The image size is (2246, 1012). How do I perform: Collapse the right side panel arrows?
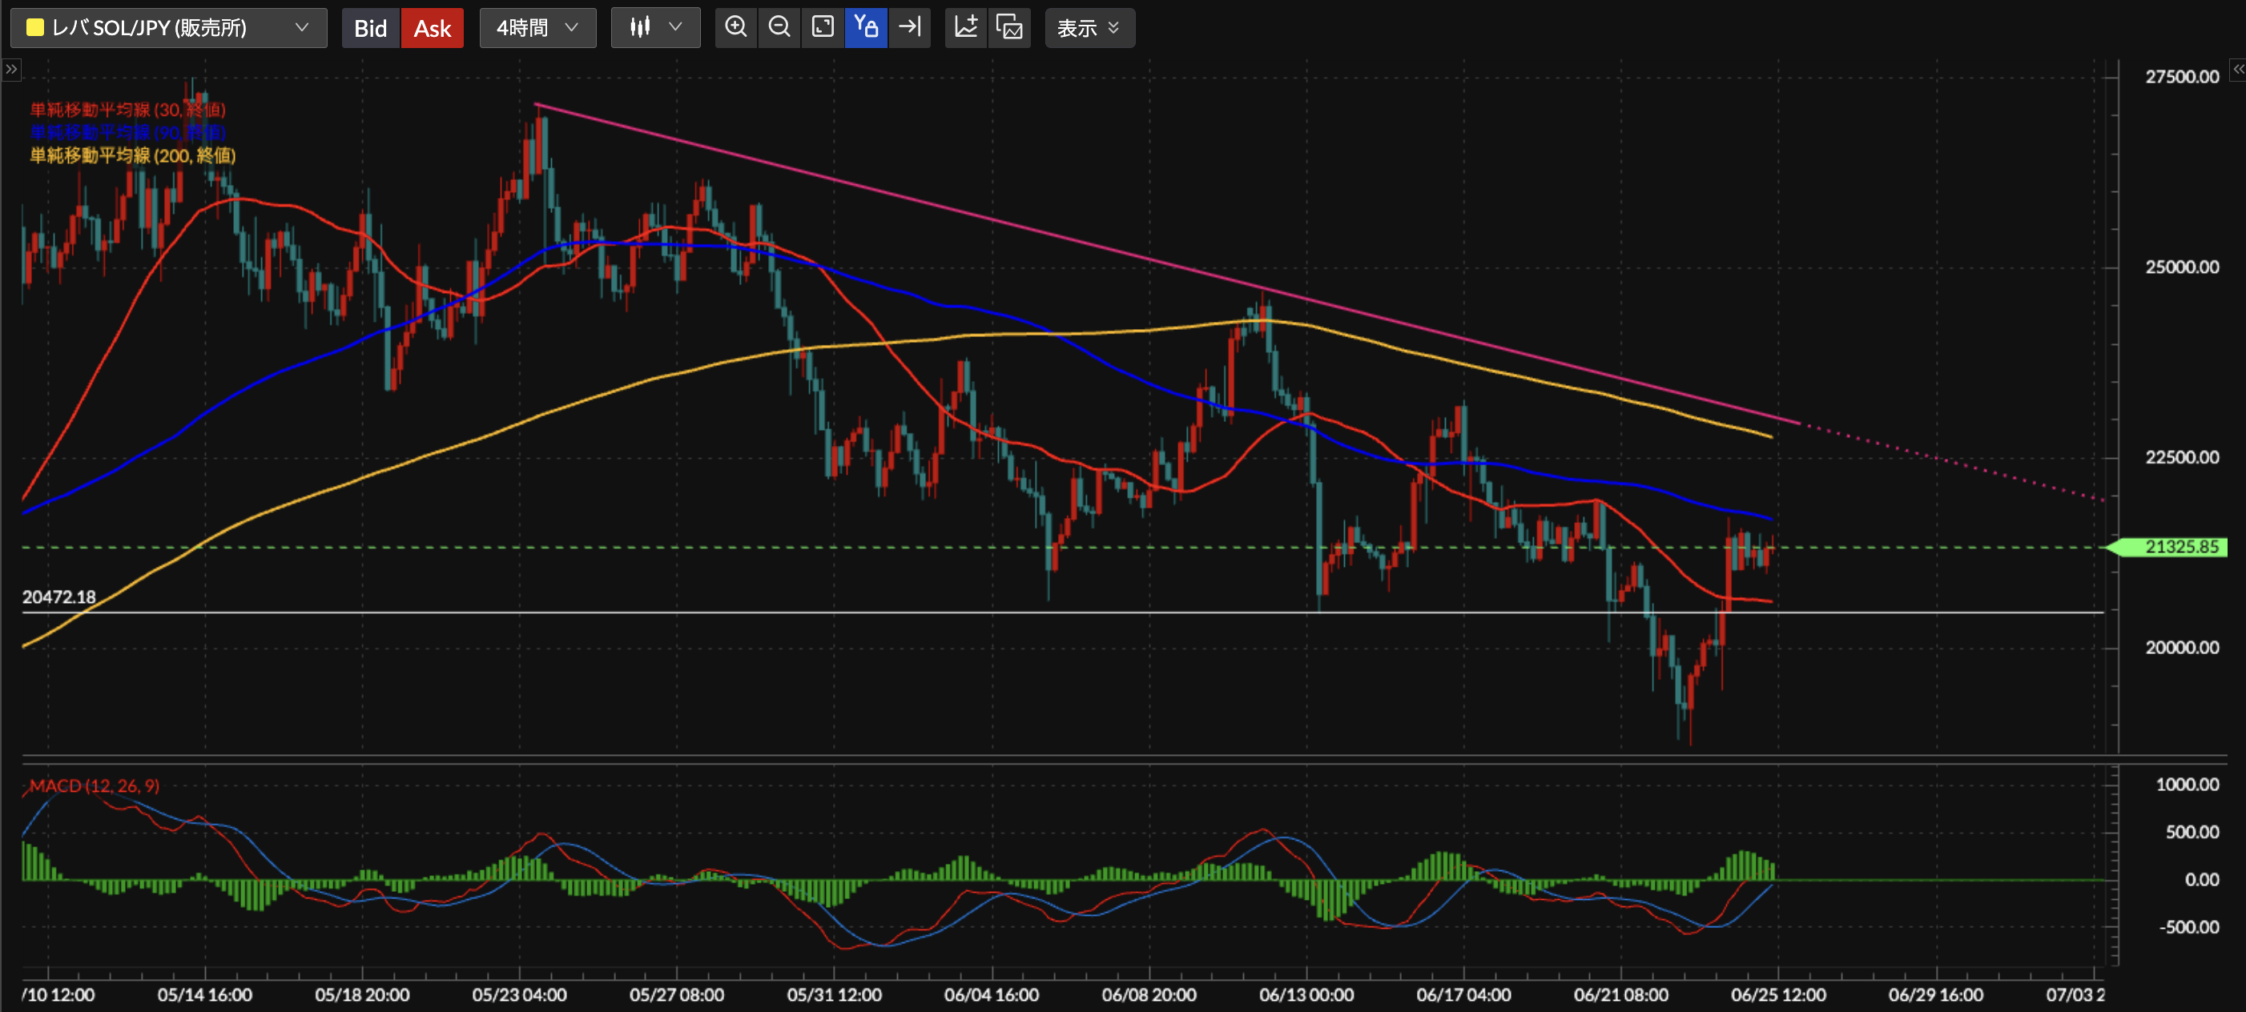2237,69
